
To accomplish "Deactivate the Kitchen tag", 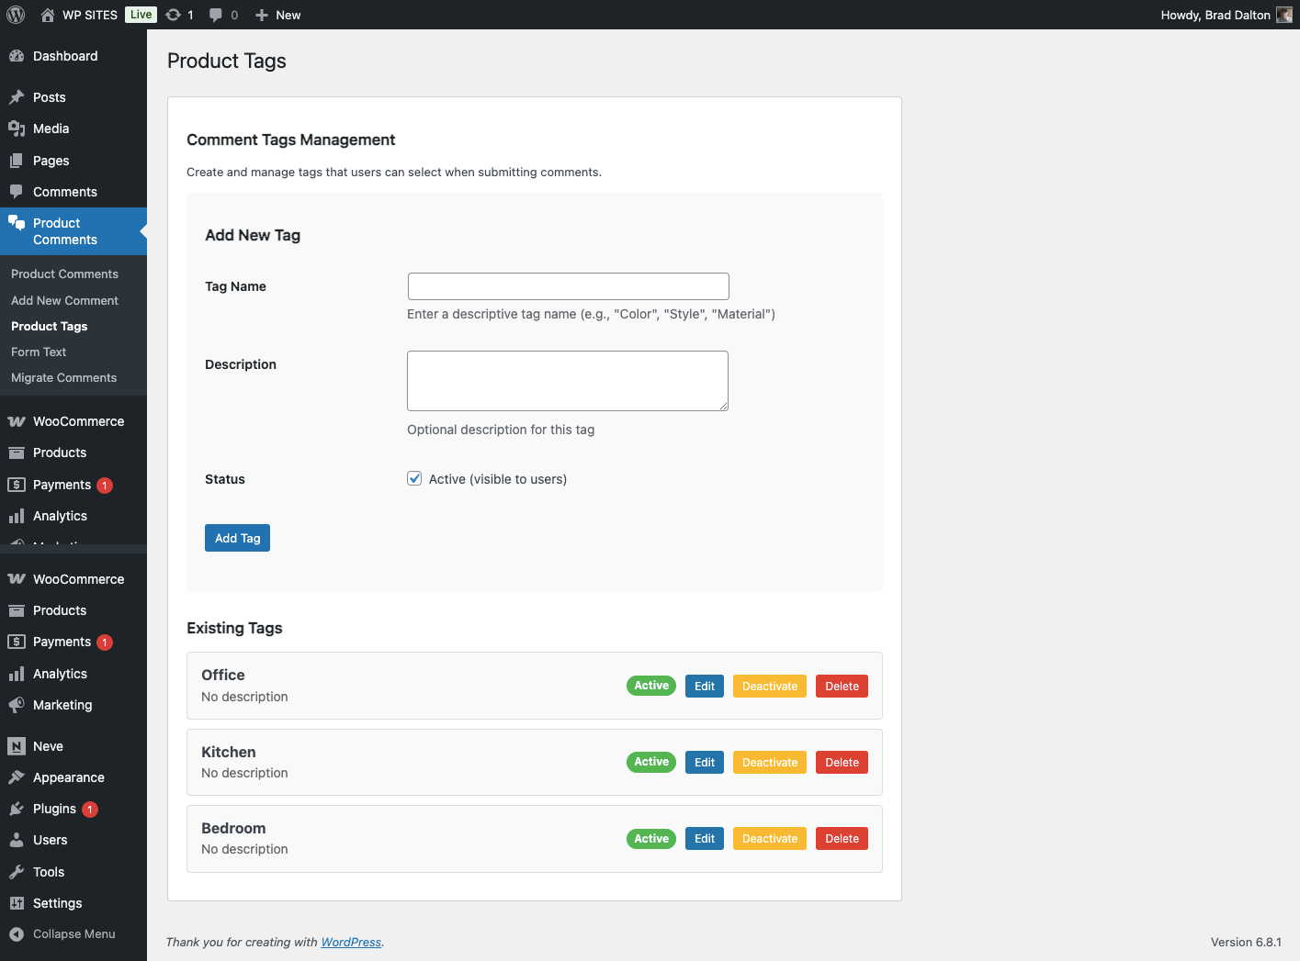I will pos(769,763).
